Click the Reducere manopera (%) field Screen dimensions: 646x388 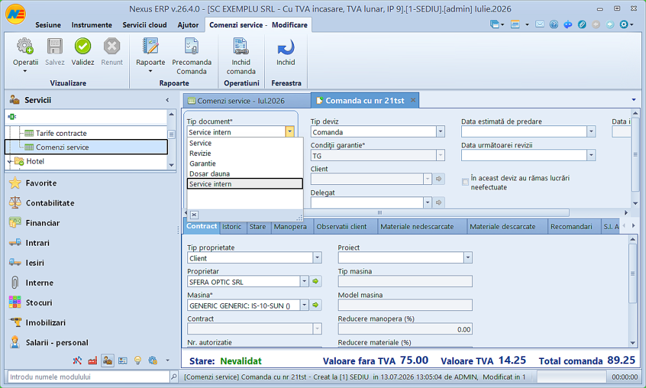point(405,329)
